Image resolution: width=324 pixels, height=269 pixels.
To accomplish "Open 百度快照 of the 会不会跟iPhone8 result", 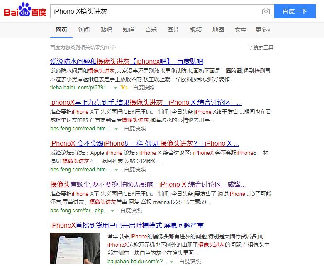I will point(135,169).
